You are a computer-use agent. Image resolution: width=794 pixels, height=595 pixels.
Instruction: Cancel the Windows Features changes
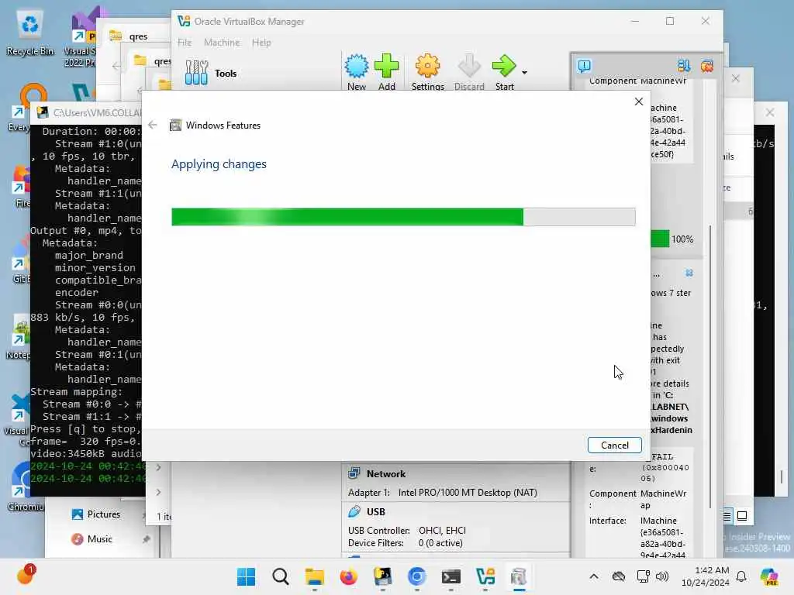point(614,445)
